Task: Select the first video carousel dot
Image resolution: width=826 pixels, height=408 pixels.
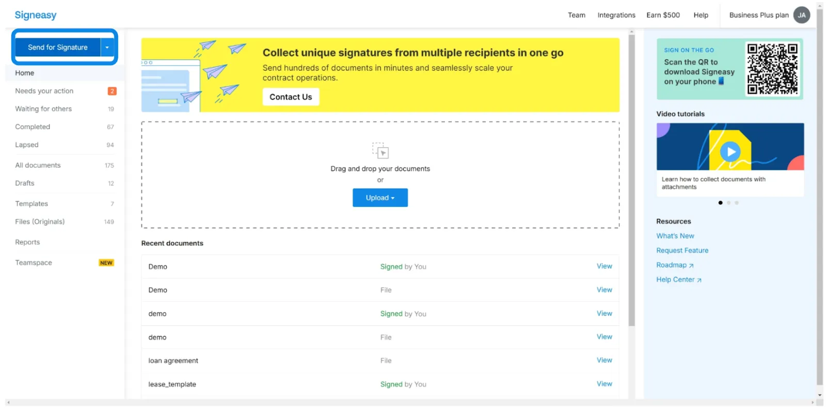Action: coord(720,203)
